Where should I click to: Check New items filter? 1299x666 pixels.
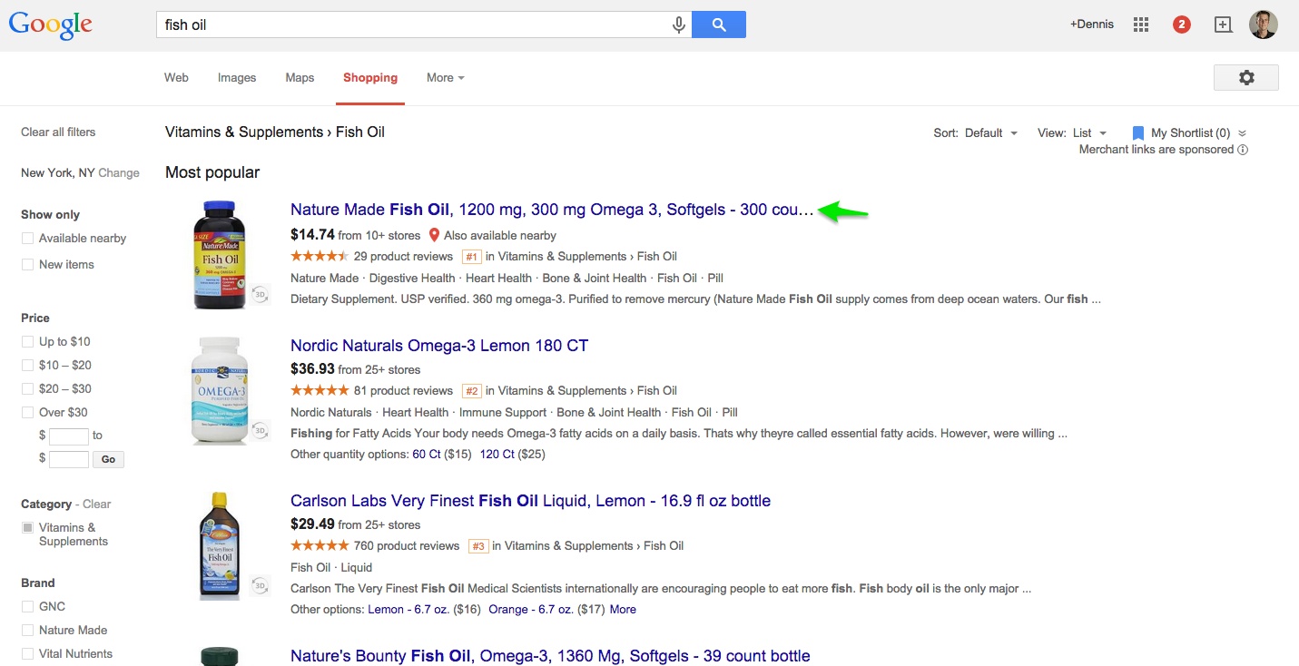click(x=28, y=265)
